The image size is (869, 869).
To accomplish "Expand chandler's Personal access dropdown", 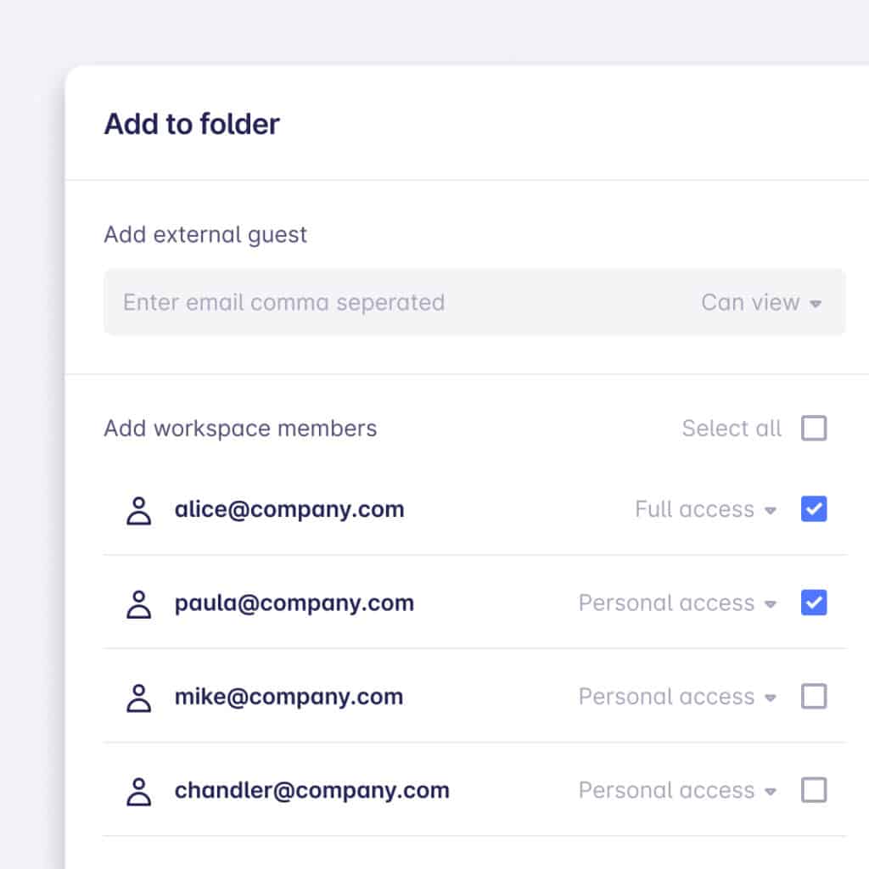I will click(677, 790).
